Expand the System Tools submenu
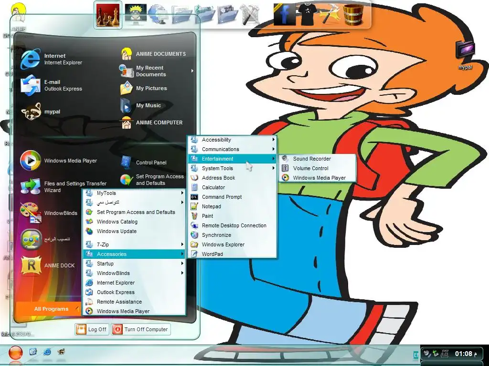489x366 pixels. click(232, 168)
